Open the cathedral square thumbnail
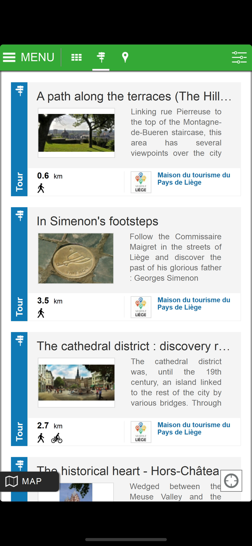 [x=76, y=382]
